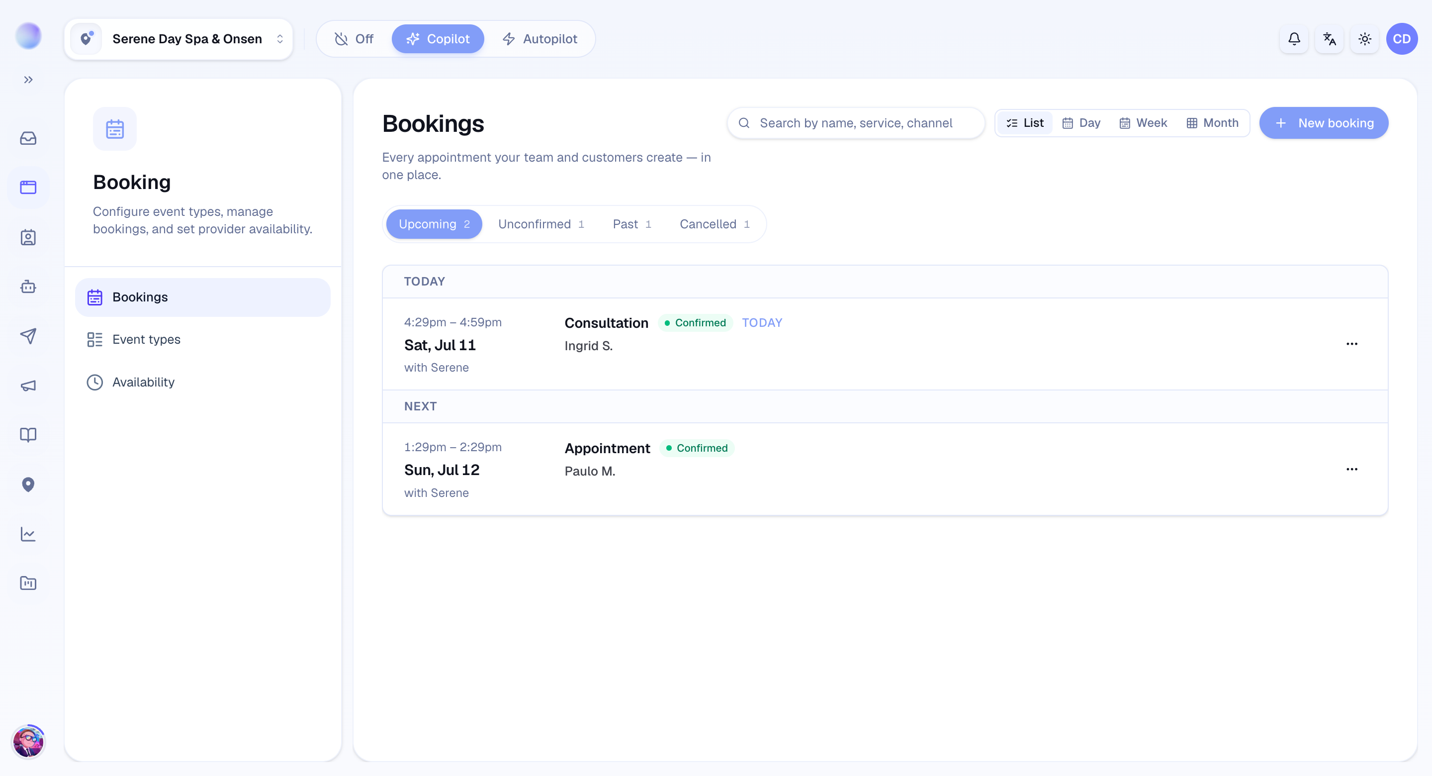
Task: Click the plus icon in New booking
Action: coord(1281,123)
